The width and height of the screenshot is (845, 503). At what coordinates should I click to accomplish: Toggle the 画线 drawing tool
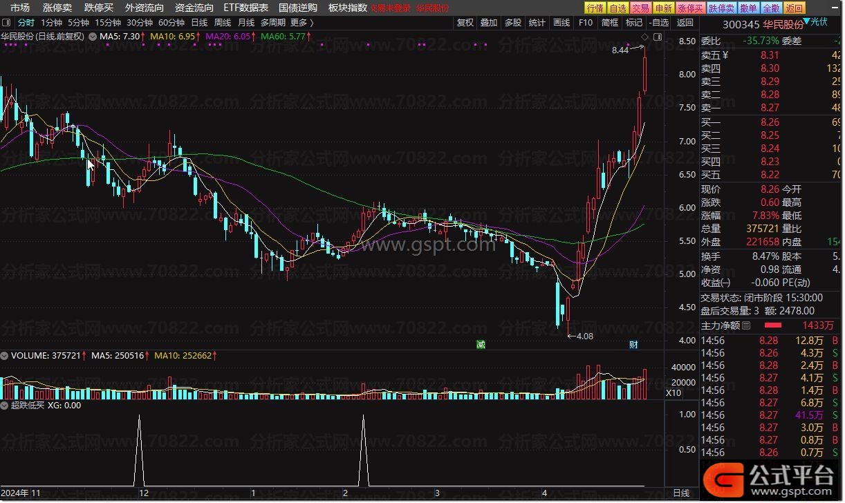[x=561, y=22]
